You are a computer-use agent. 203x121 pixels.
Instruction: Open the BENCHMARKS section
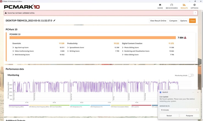tap(172, 6)
